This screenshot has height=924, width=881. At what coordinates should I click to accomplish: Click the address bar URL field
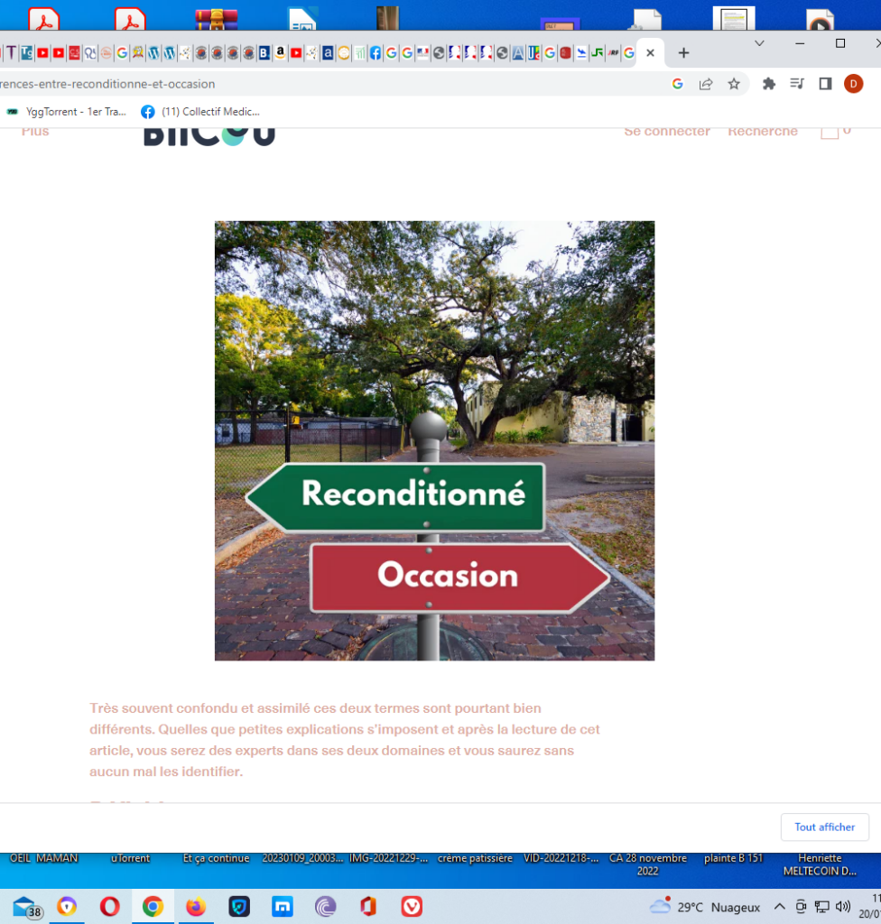coord(330,84)
